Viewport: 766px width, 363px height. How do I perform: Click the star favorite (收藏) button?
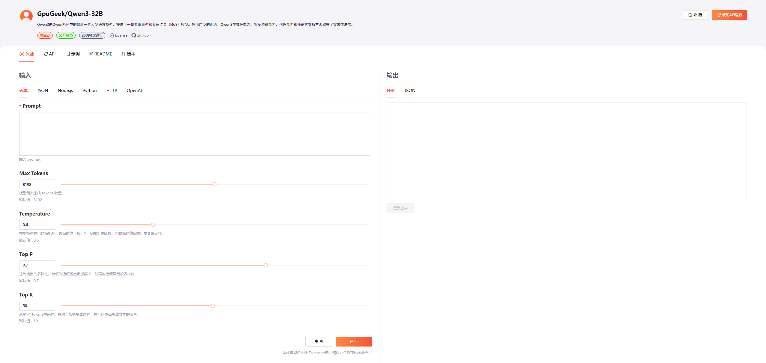click(695, 15)
